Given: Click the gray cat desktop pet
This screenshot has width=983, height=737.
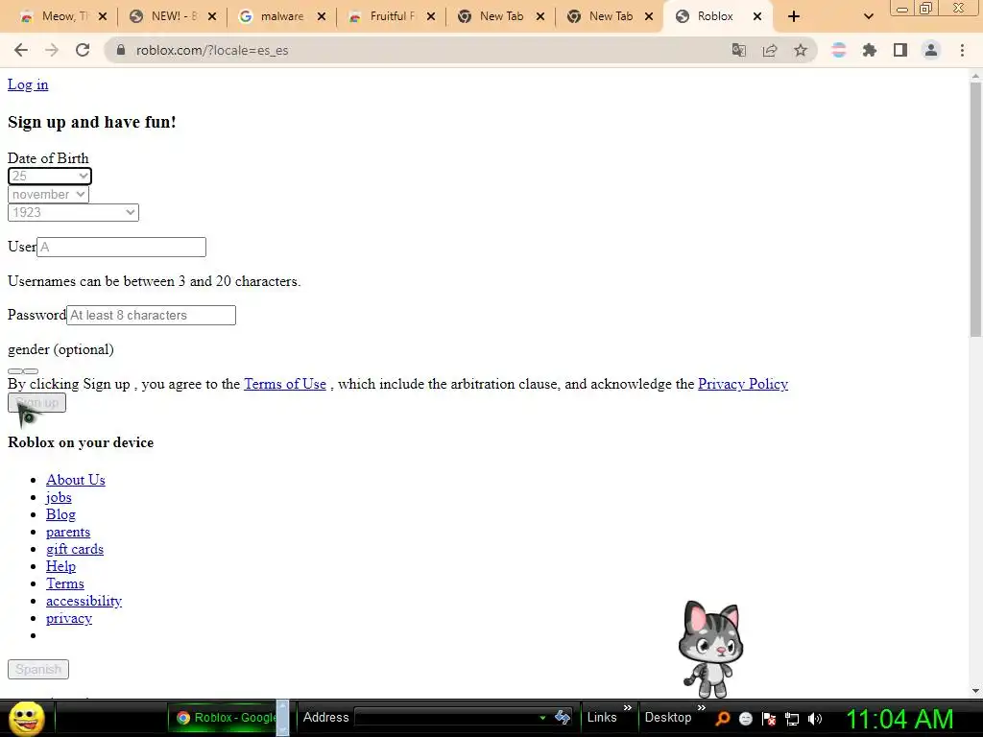Looking at the screenshot, I should click(x=710, y=650).
